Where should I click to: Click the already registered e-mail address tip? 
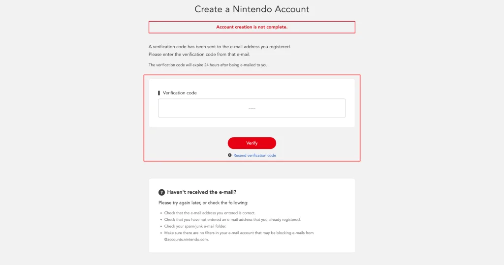(x=232, y=220)
